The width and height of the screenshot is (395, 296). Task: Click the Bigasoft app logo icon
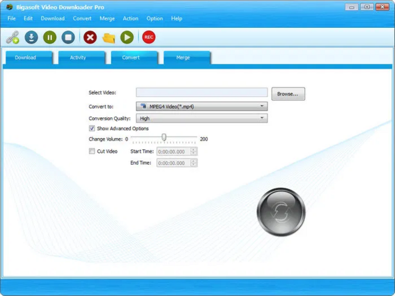pos(9,7)
